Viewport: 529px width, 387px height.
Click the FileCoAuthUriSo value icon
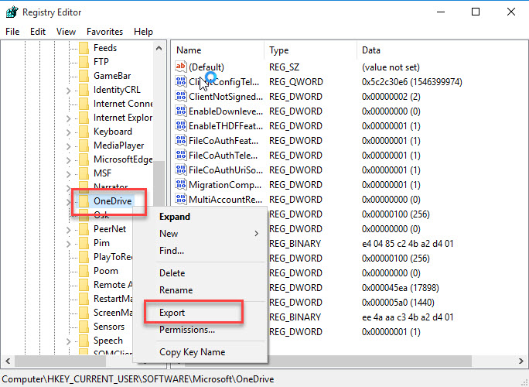point(181,170)
